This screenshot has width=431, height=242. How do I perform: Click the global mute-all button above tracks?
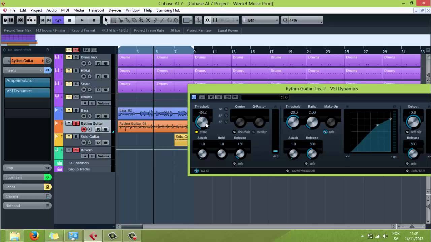[x=69, y=50]
